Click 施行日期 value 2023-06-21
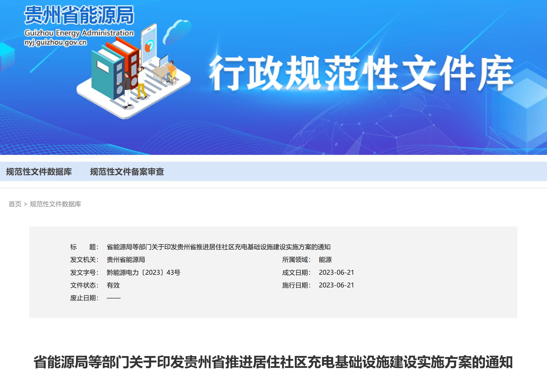547x375 pixels. click(x=336, y=285)
